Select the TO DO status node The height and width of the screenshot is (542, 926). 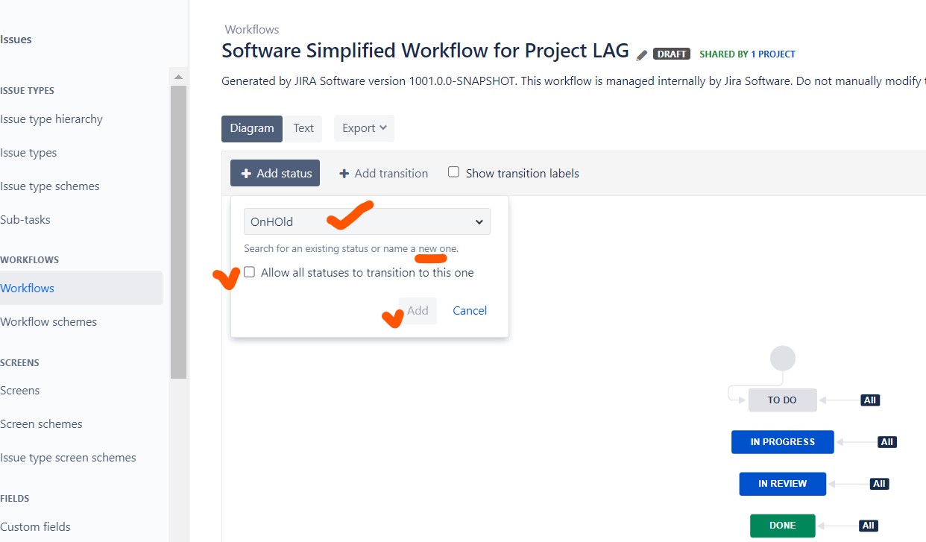pyautogui.click(x=782, y=400)
